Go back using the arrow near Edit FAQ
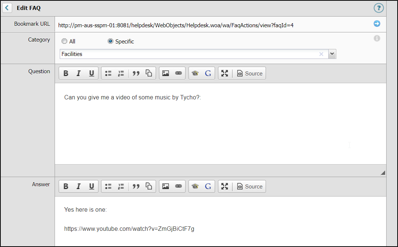The height and width of the screenshot is (247, 398). 7,8
